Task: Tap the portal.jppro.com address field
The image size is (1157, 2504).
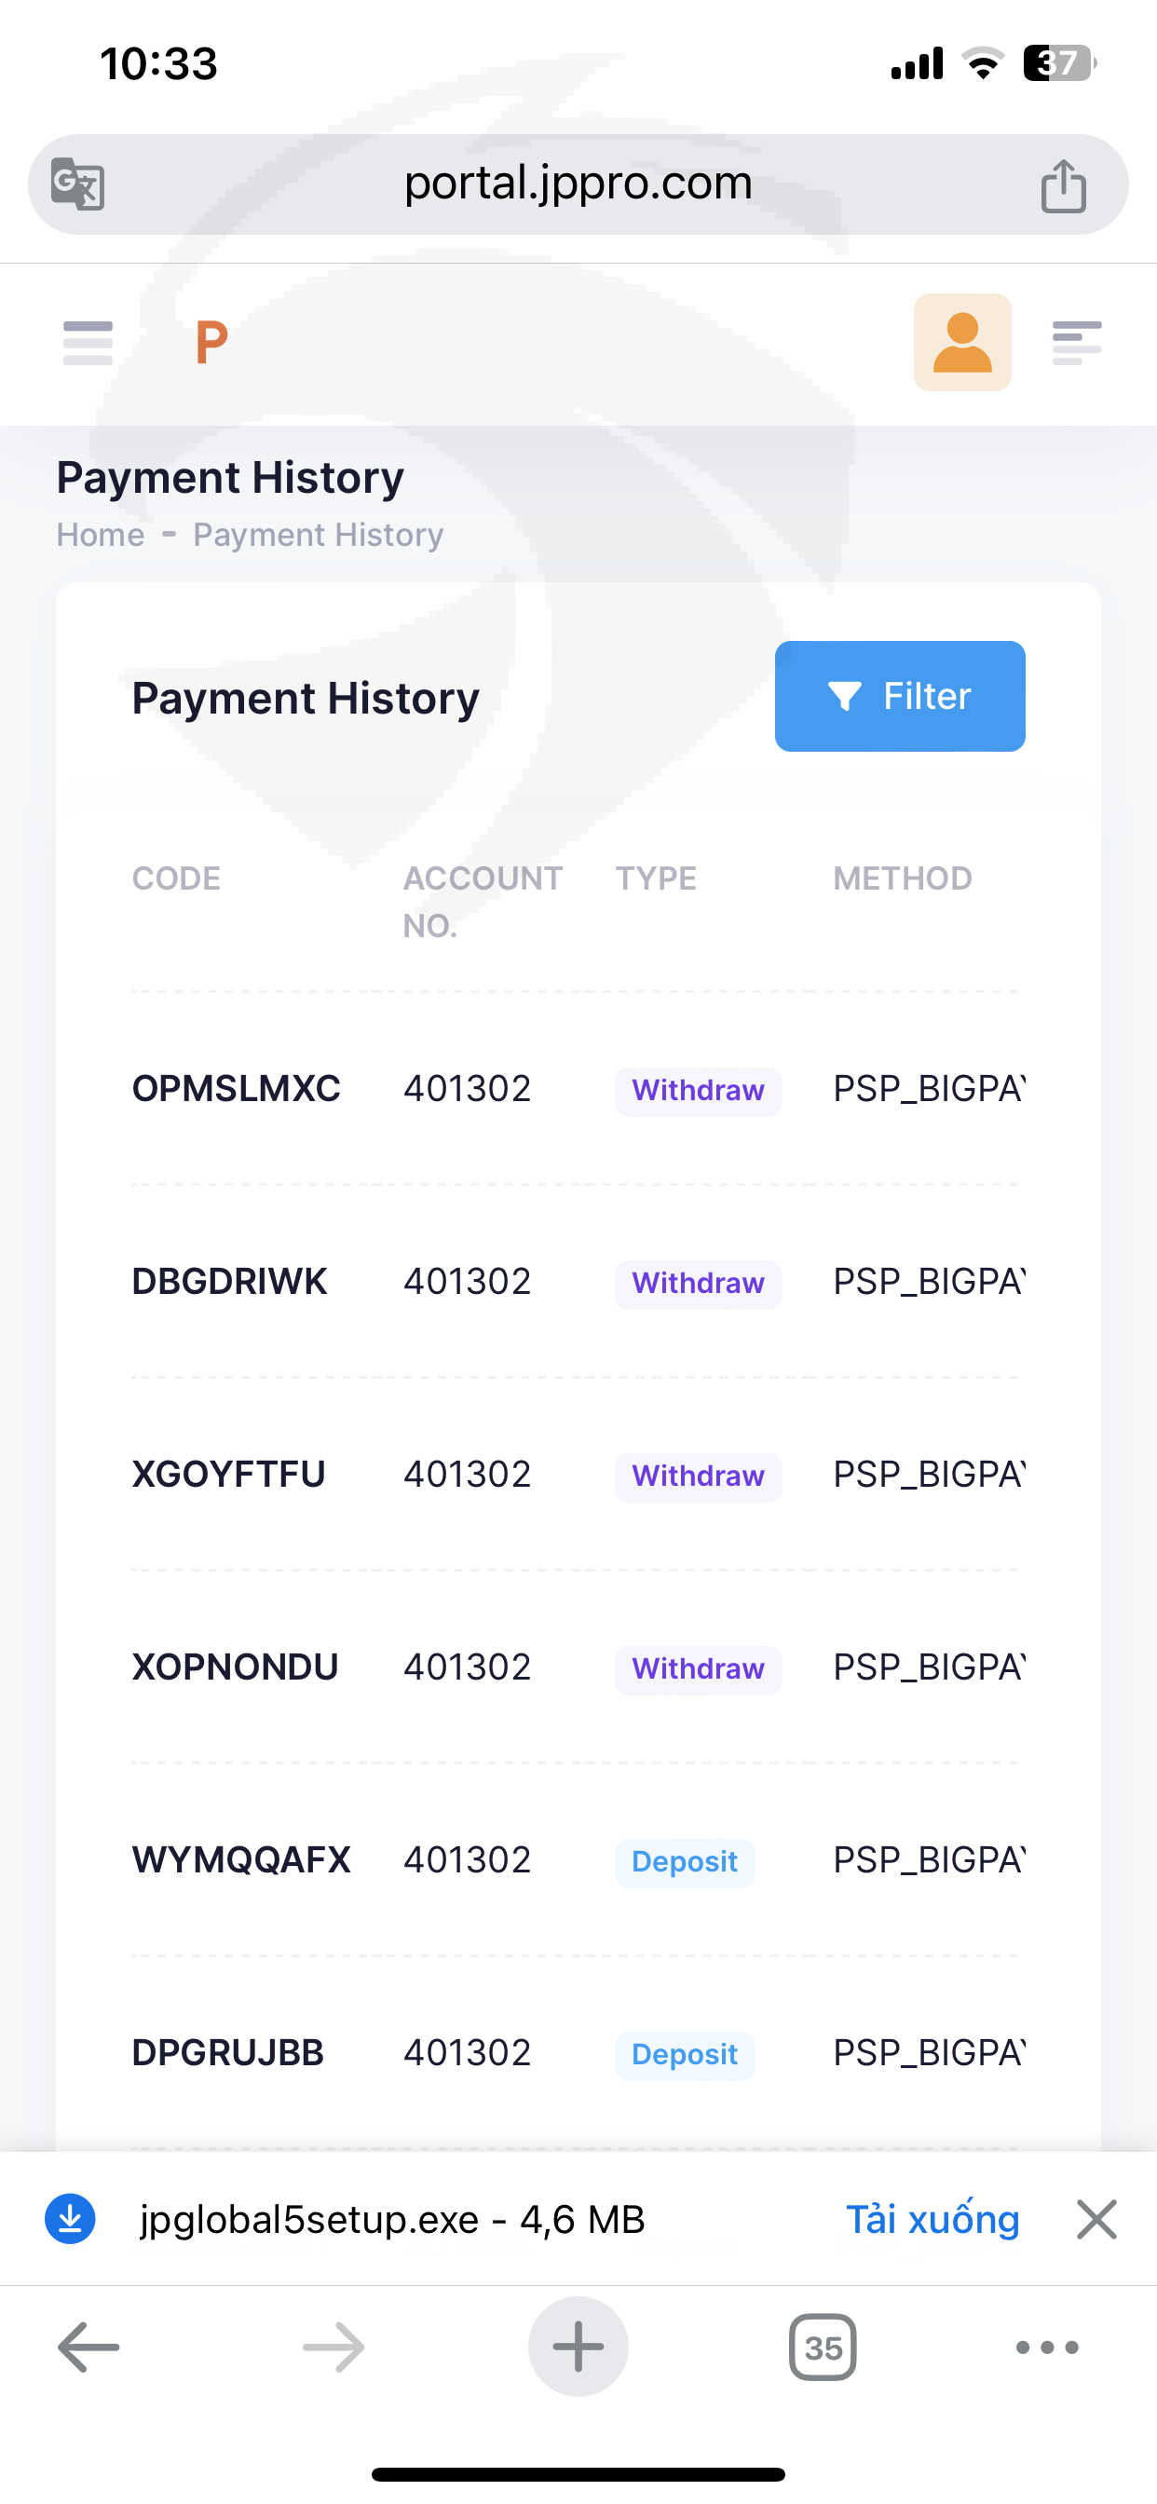Action: 578,183
